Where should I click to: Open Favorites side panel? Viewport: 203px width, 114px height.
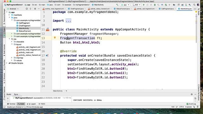(x=4, y=65)
